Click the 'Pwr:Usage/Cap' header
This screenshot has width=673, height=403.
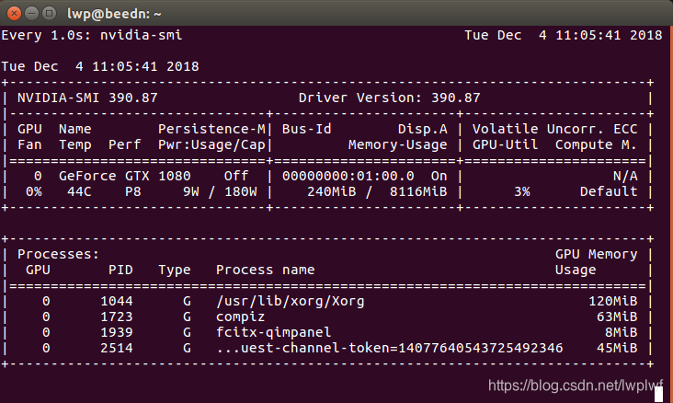211,144
